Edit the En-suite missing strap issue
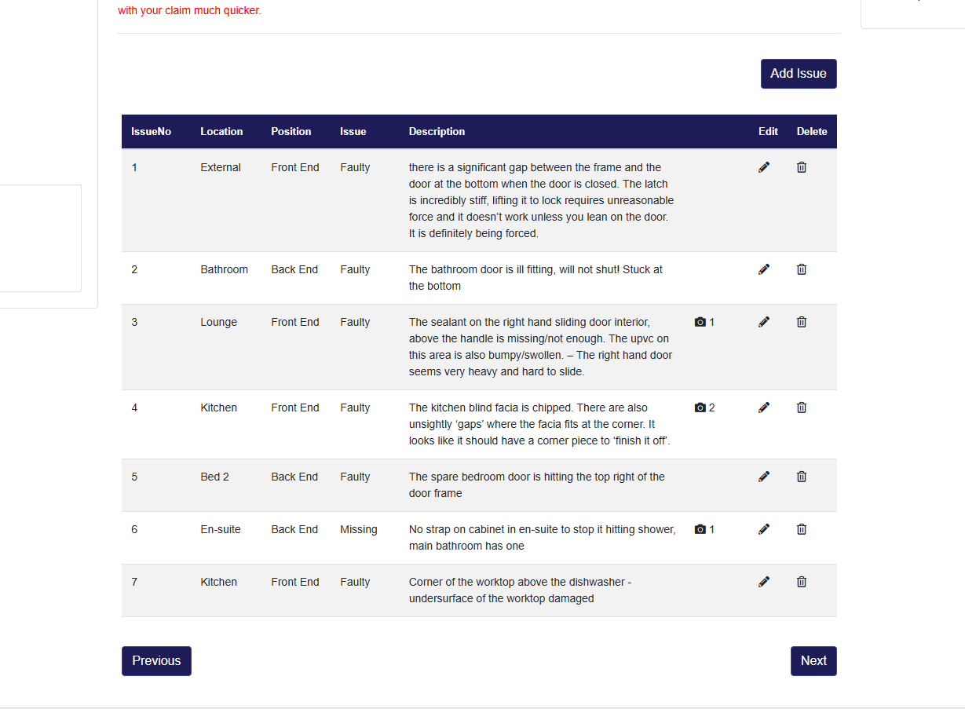This screenshot has height=709, width=965. [764, 529]
